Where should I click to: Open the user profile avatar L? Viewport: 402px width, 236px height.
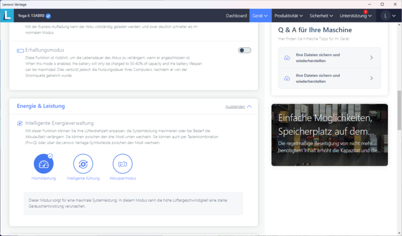pos(385,16)
